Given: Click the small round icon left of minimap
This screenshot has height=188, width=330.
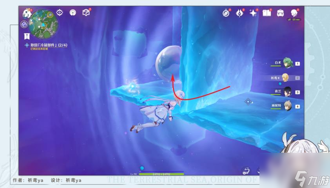Looking at the screenshot, I should pos(24,24).
